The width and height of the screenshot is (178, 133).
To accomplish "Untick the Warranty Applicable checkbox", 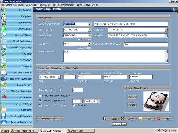I will point(41,101).
